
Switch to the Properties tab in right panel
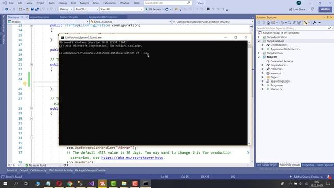[308, 165]
